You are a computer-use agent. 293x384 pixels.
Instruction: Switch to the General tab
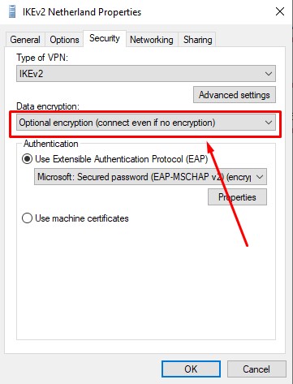click(25, 40)
